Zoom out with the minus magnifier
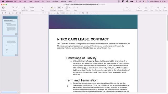Viewport: 168px width, 94px height. (13, 8)
